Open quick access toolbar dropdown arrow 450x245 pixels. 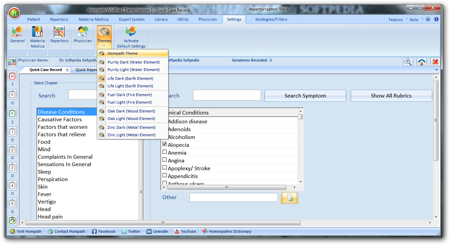point(26,10)
